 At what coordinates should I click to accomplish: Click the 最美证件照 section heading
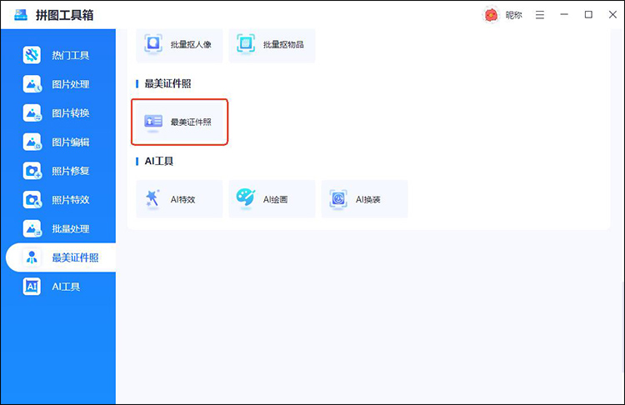coord(167,83)
